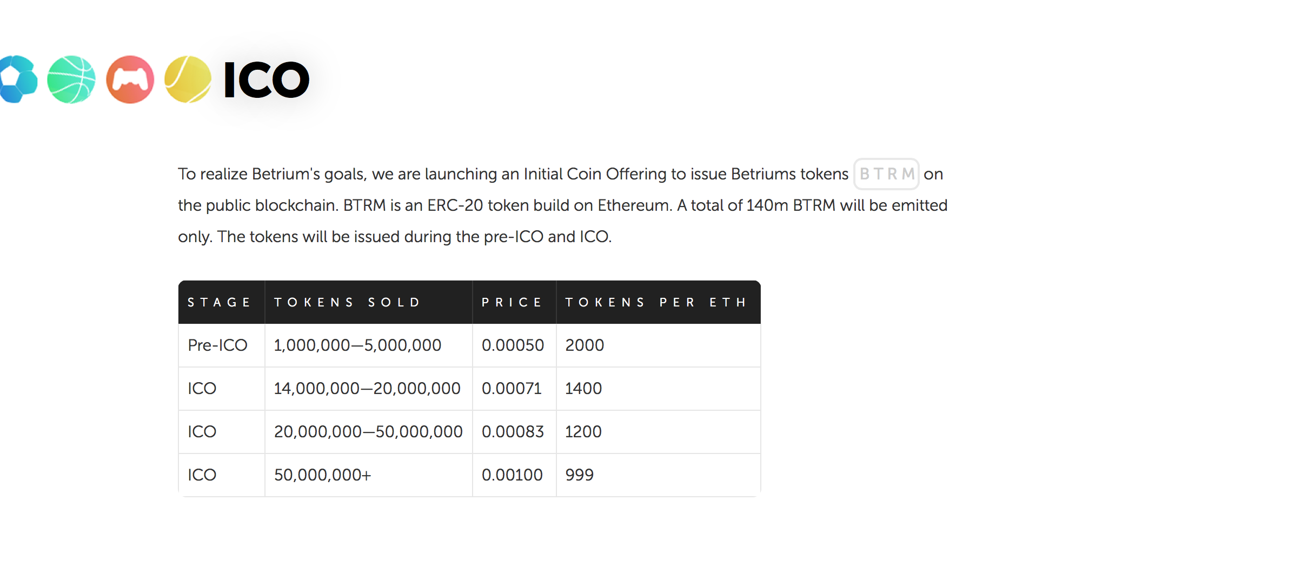Click the ICO heading text
The height and width of the screenshot is (587, 1301).
[267, 80]
